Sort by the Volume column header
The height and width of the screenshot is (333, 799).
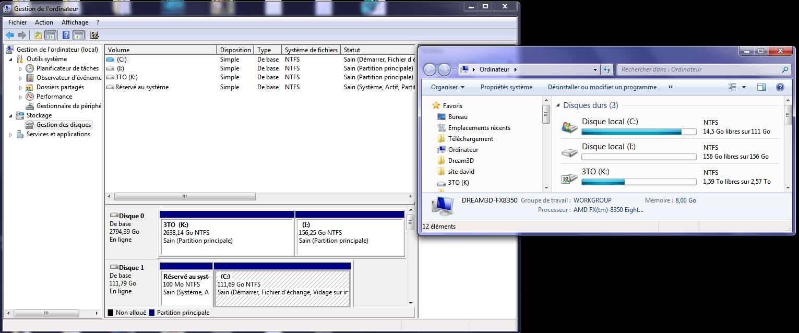[x=161, y=50]
